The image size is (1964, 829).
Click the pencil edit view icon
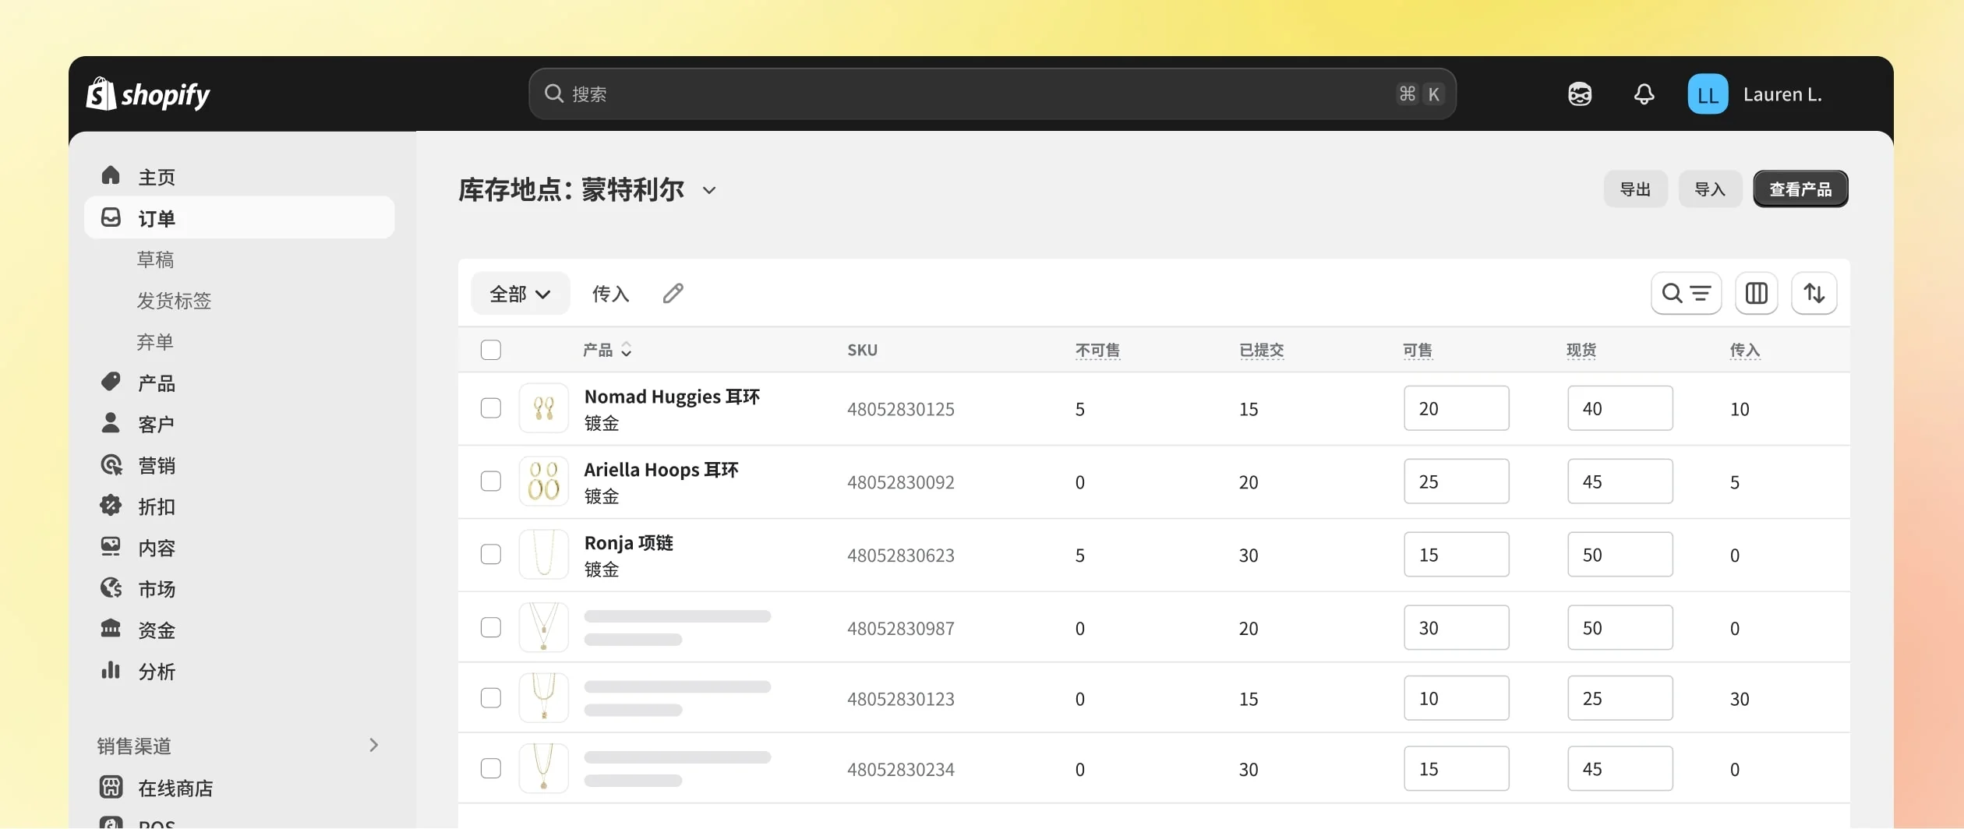pyautogui.click(x=673, y=293)
